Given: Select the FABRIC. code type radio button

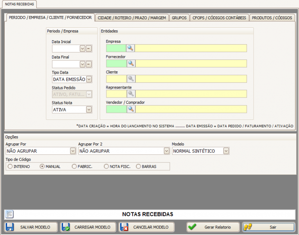Looking at the screenshot, I should (x=74, y=166).
